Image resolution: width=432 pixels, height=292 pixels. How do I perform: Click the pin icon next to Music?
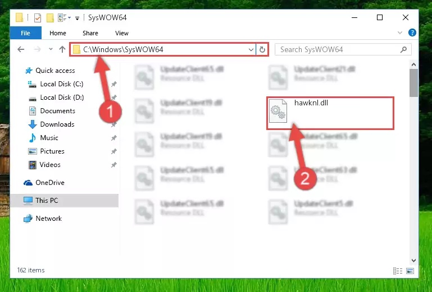(x=114, y=138)
